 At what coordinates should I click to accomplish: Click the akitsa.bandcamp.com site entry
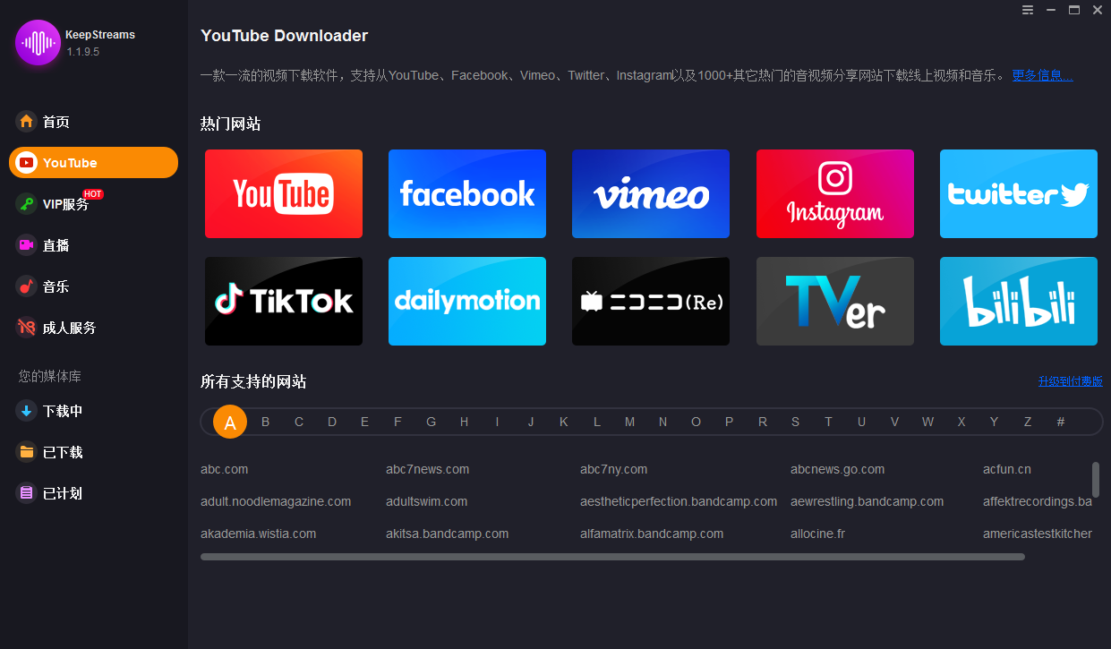click(x=447, y=534)
